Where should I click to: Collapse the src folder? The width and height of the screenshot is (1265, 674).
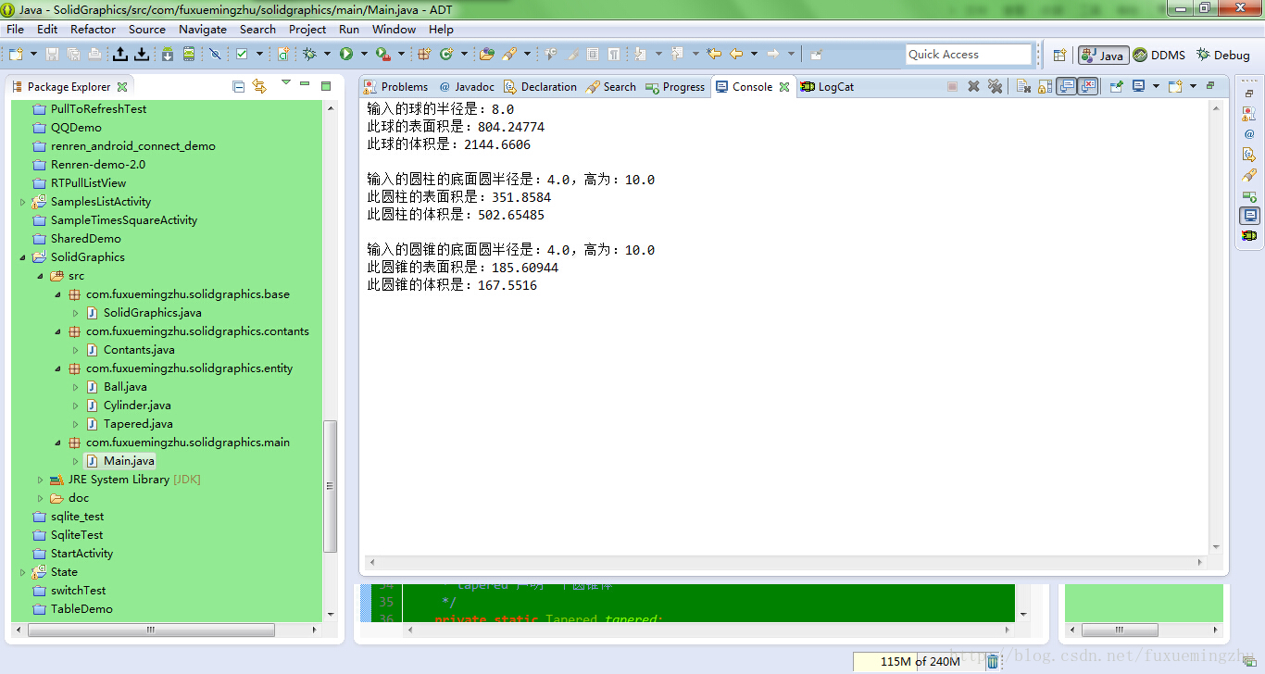(41, 275)
